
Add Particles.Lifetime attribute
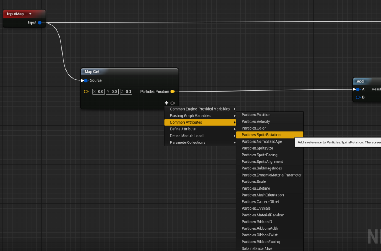[x=270, y=188]
